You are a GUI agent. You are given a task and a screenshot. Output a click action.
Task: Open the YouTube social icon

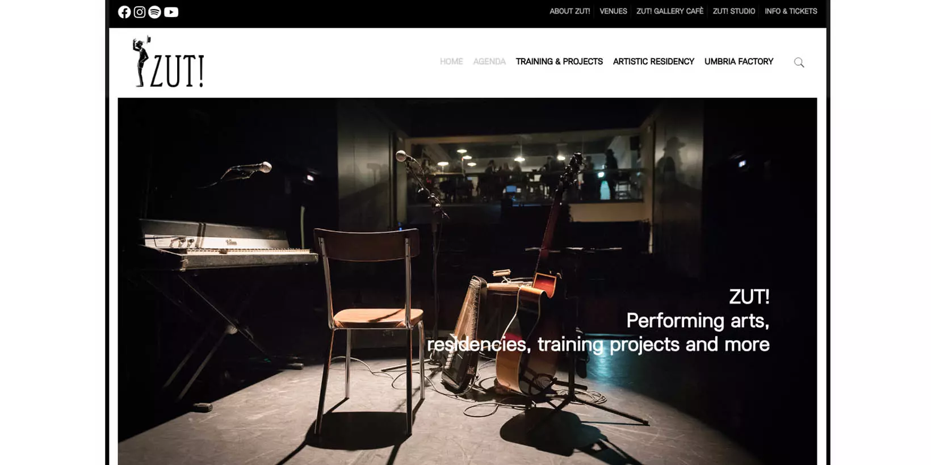171,12
